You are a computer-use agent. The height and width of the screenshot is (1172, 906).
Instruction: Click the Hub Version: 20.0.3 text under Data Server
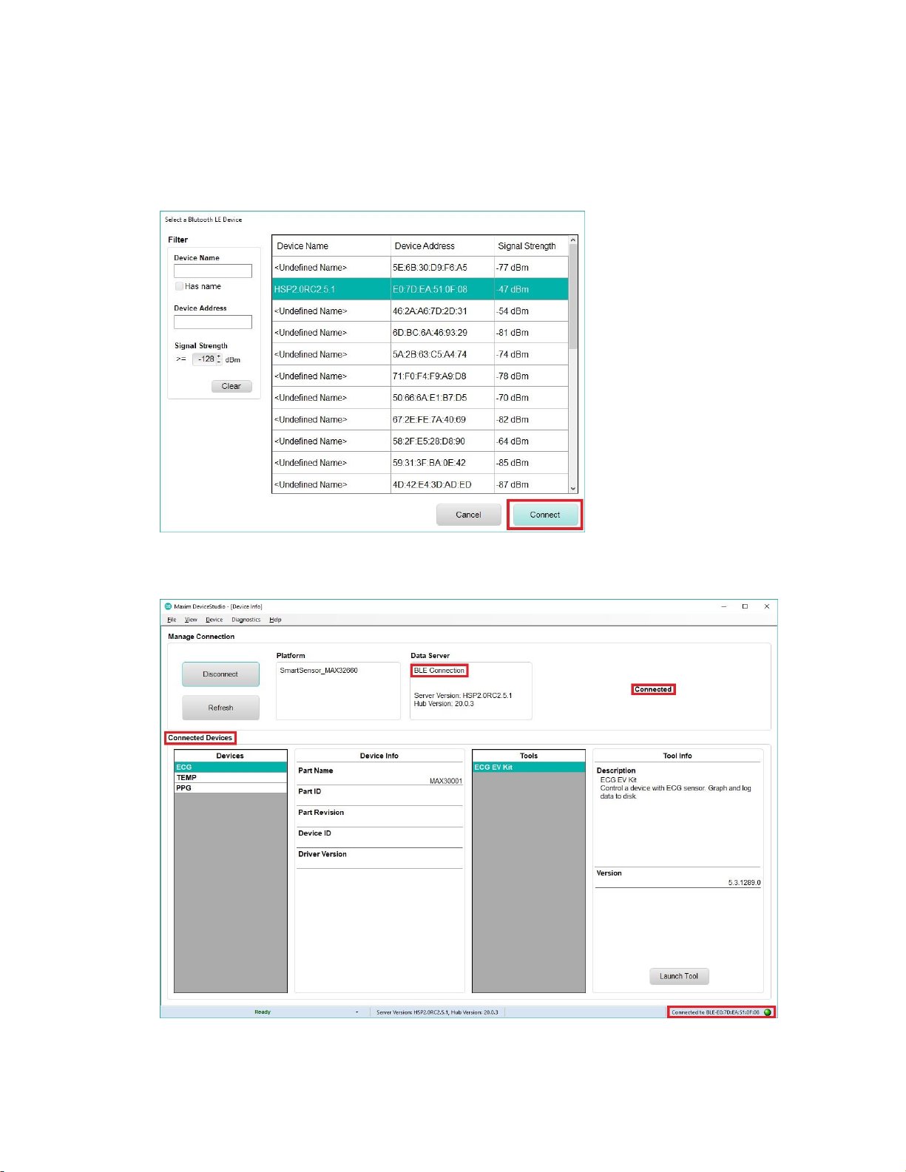(444, 704)
